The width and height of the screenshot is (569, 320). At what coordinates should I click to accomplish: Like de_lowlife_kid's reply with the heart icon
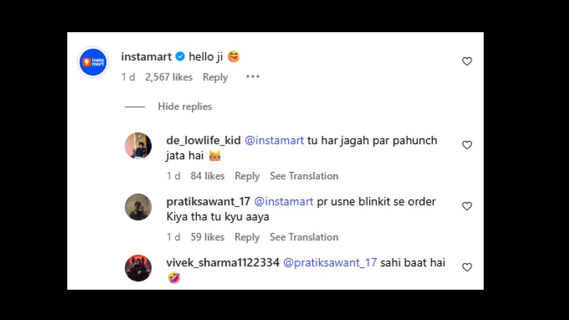467,145
